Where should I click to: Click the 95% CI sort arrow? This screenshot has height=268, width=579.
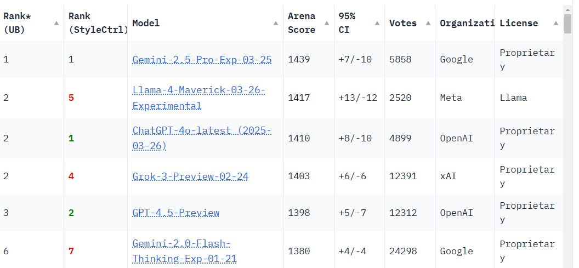pos(377,23)
